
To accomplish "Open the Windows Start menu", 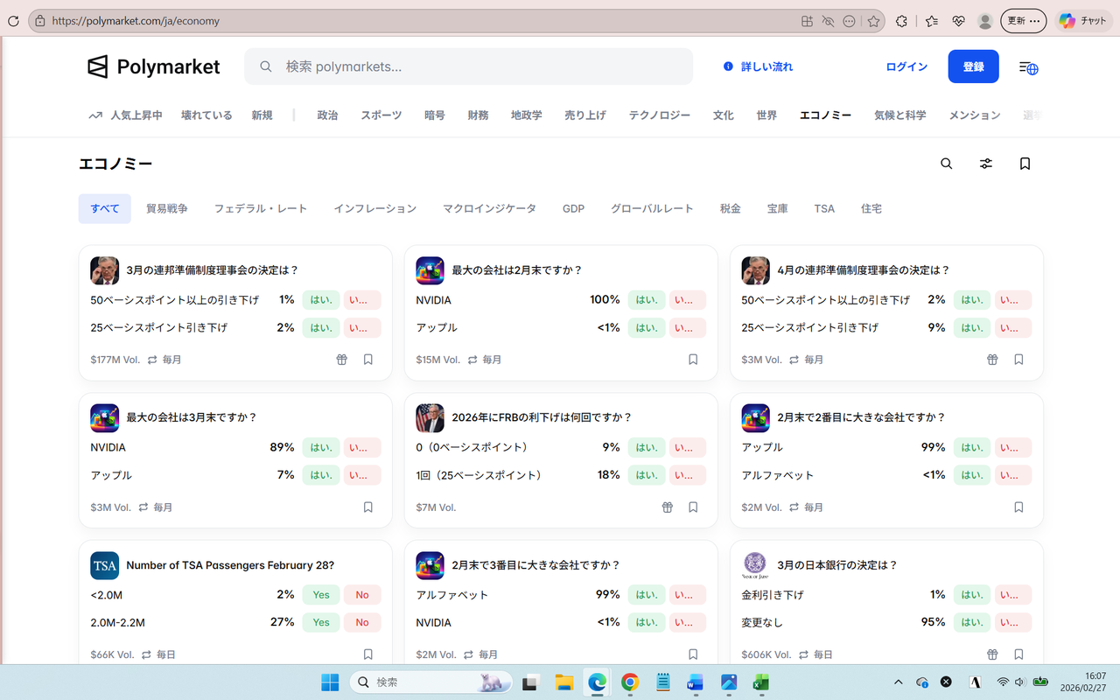I will 330,682.
